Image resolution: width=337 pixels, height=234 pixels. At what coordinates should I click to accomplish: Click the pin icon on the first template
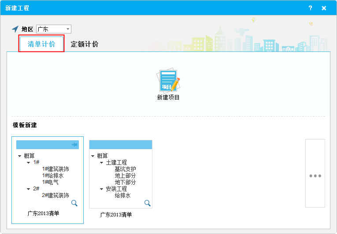point(74,145)
